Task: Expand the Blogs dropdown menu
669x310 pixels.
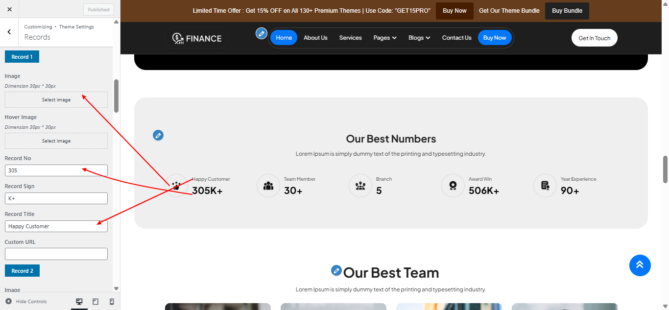Action: [419, 38]
